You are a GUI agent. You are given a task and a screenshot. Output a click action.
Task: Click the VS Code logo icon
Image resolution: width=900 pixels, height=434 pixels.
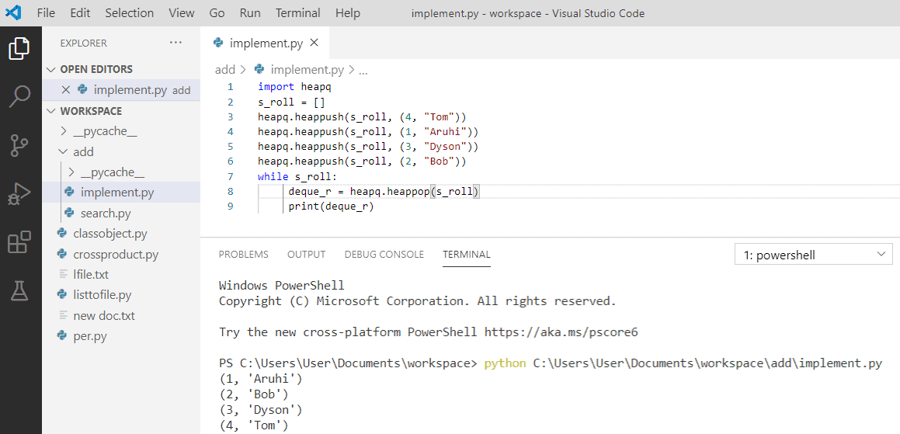pos(13,12)
